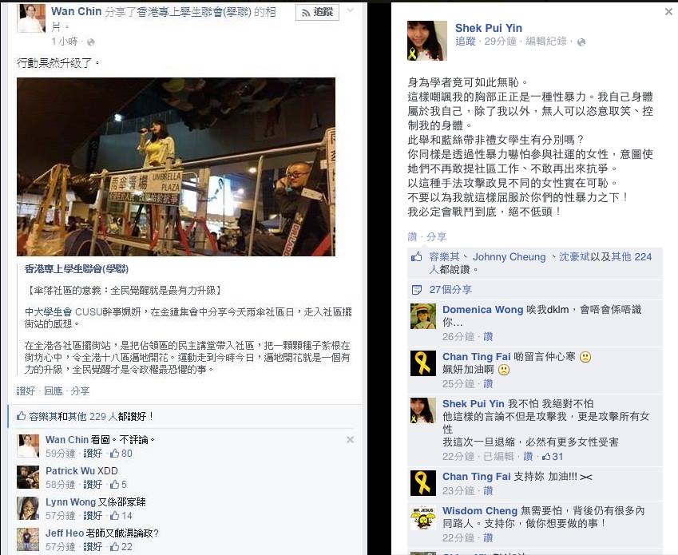
Task: Click like count icon on Wan Chin's comment
Action: (x=114, y=454)
